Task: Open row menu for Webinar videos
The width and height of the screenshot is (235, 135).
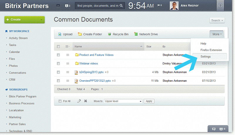Action: [68, 64]
